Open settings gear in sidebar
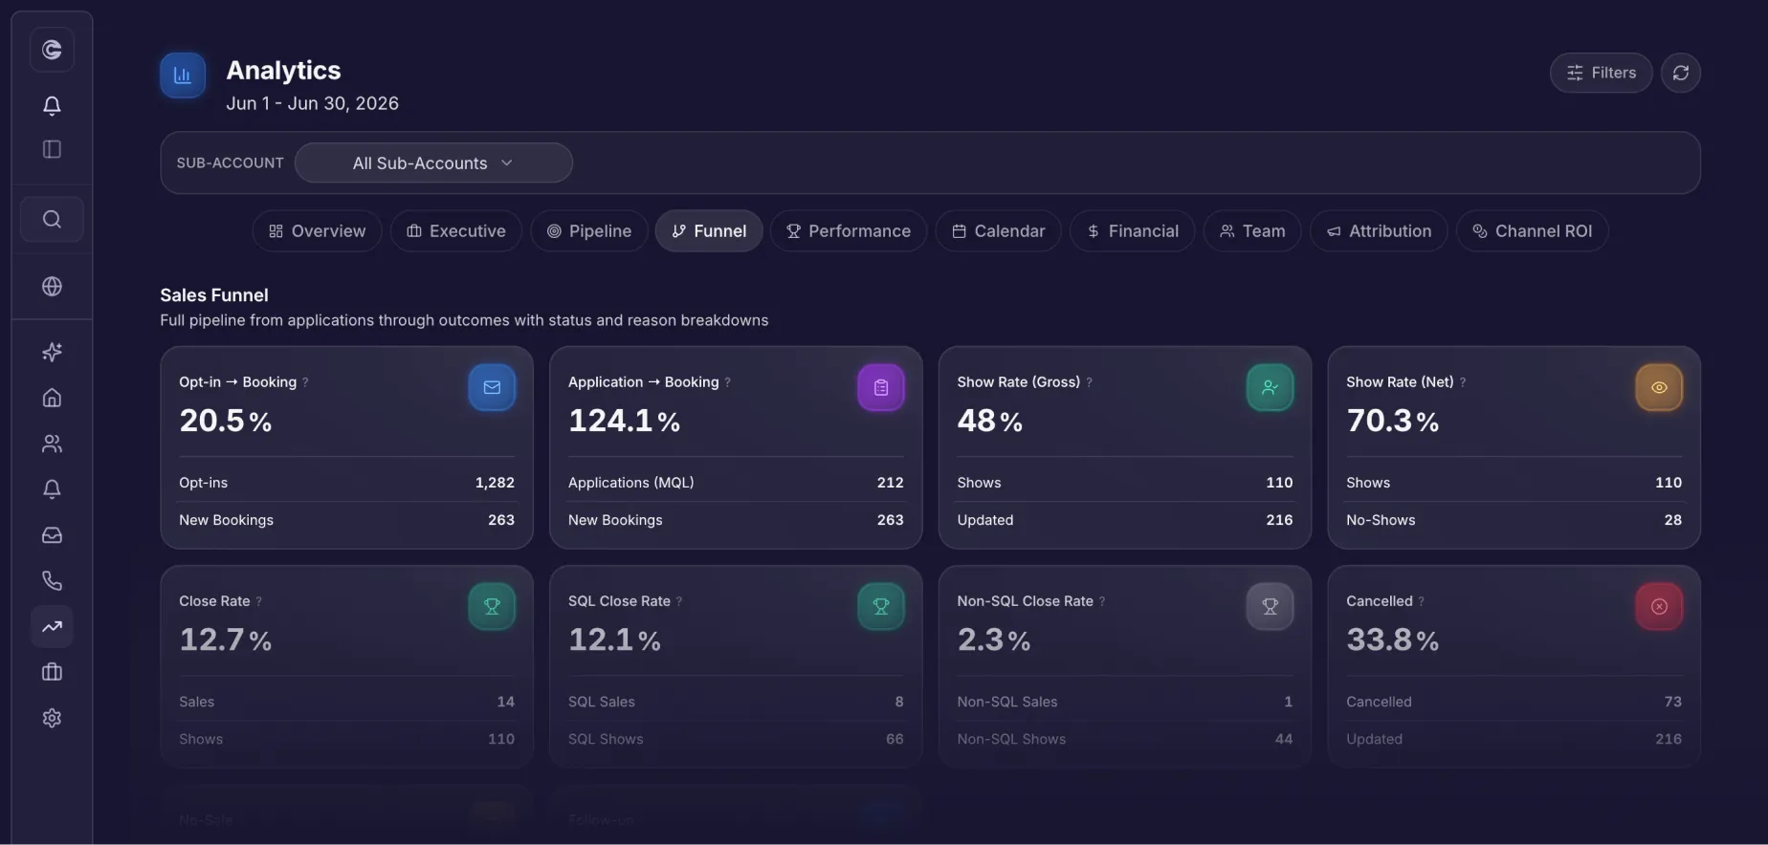This screenshot has width=1768, height=845. tap(52, 718)
